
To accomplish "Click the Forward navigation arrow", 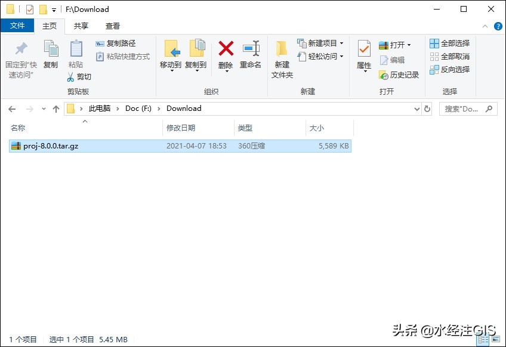I will point(29,109).
